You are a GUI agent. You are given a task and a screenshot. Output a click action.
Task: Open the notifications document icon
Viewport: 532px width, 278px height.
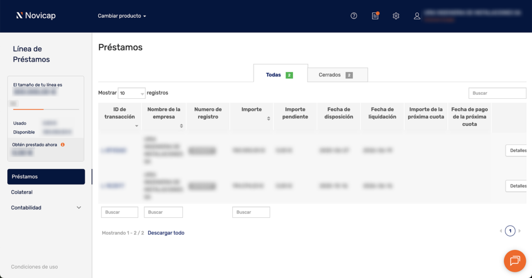[x=375, y=16]
